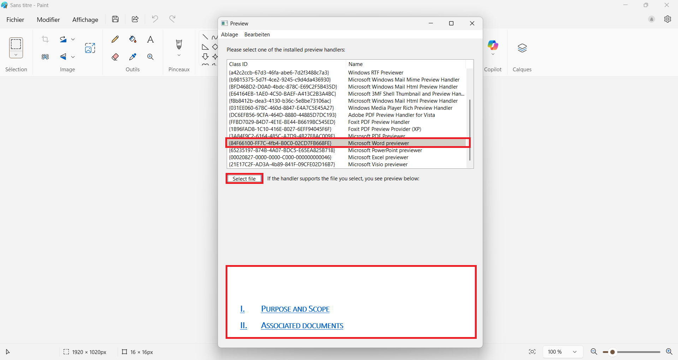Select the Text tool

(x=150, y=39)
